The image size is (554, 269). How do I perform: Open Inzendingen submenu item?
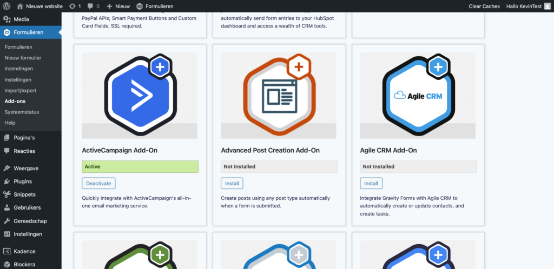[x=19, y=69]
